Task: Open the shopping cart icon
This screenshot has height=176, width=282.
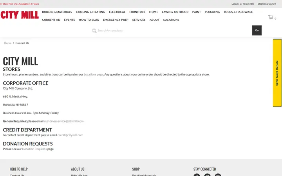Action: (271, 17)
